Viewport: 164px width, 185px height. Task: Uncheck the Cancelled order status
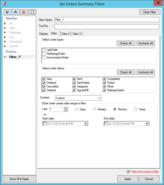44,86
